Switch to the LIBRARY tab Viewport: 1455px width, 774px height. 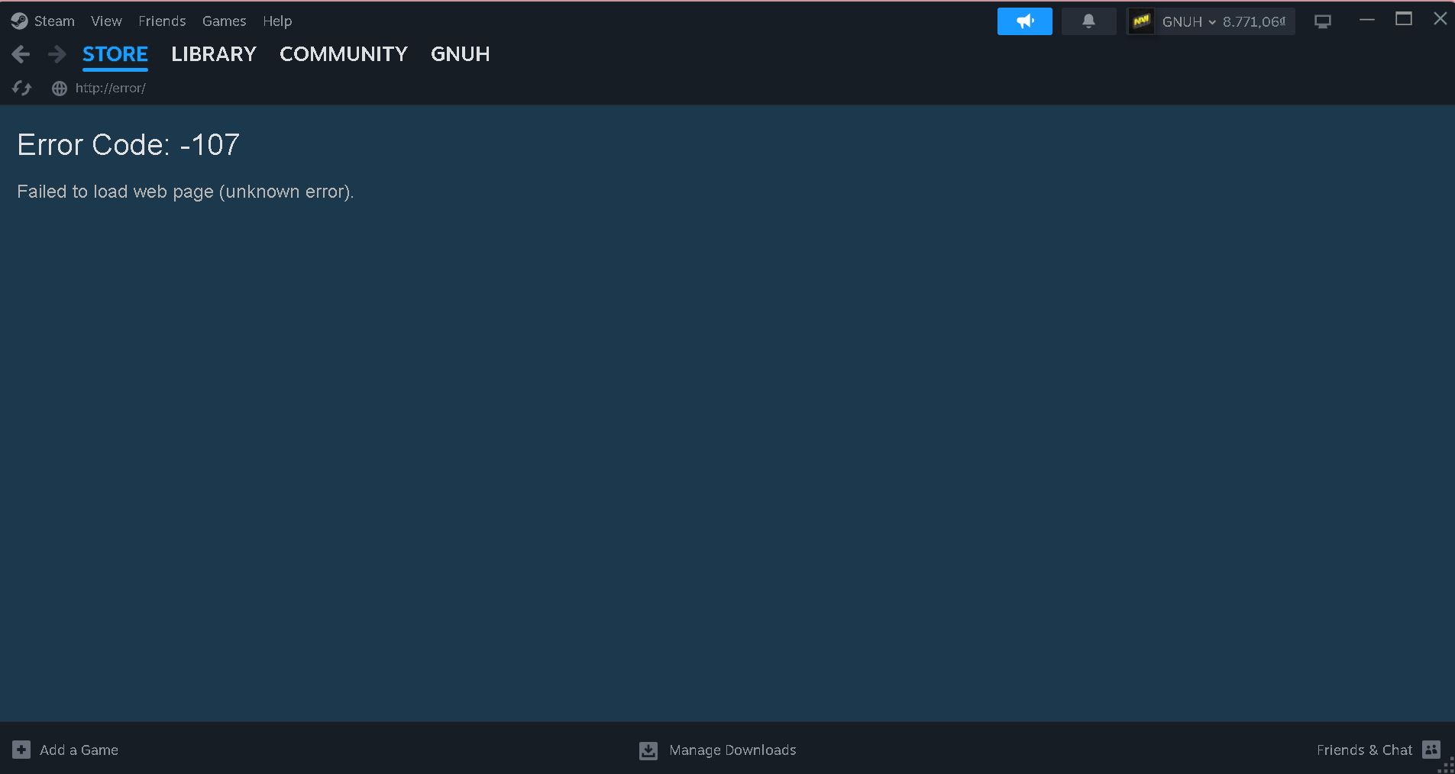click(213, 54)
